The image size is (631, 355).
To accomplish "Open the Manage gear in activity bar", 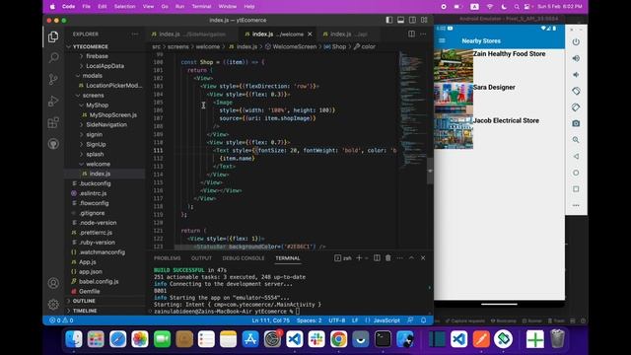I will tap(53, 304).
